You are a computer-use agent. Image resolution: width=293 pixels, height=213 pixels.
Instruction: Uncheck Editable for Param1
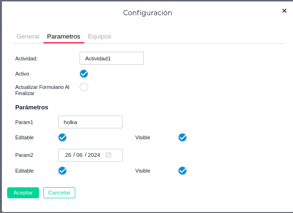pyautogui.click(x=62, y=137)
